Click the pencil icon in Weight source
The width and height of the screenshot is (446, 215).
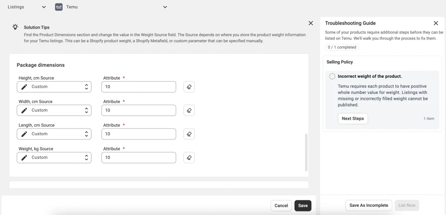(24, 157)
